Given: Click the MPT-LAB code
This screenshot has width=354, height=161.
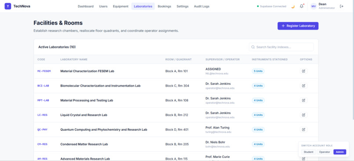Looking at the screenshot, I should [x=43, y=100].
